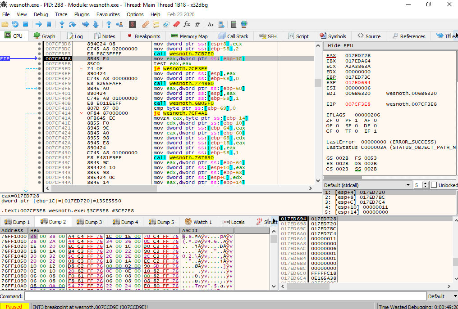The image size is (458, 309).
Task: Open Variables via the hash icon
Action: pyautogui.click(x=197, y=24)
